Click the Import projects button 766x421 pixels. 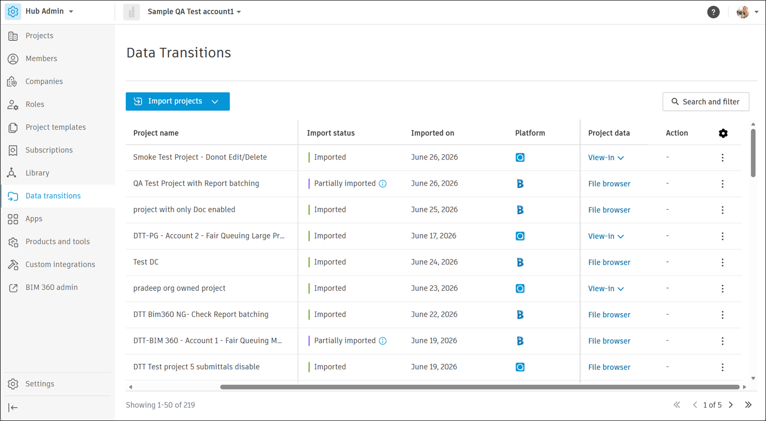[x=177, y=101]
